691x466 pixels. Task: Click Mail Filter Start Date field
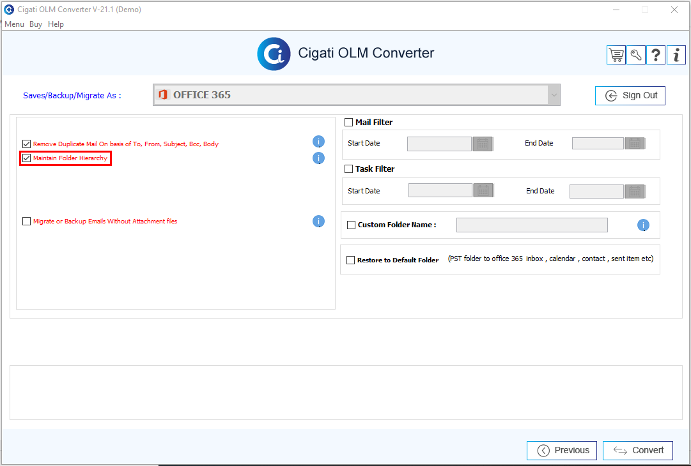point(439,144)
